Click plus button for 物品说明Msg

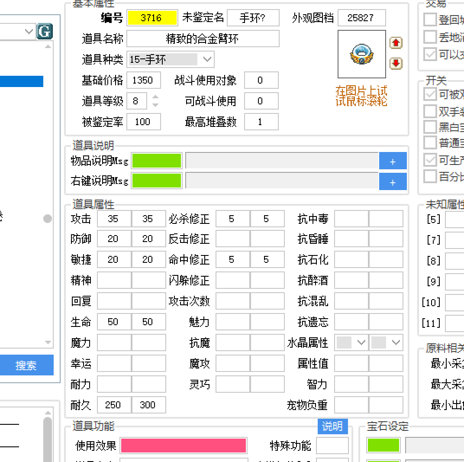pos(393,161)
